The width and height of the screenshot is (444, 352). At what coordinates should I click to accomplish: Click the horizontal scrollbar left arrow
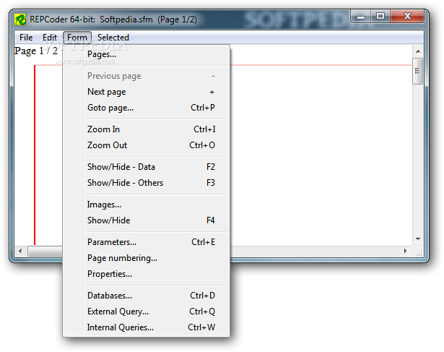point(20,251)
